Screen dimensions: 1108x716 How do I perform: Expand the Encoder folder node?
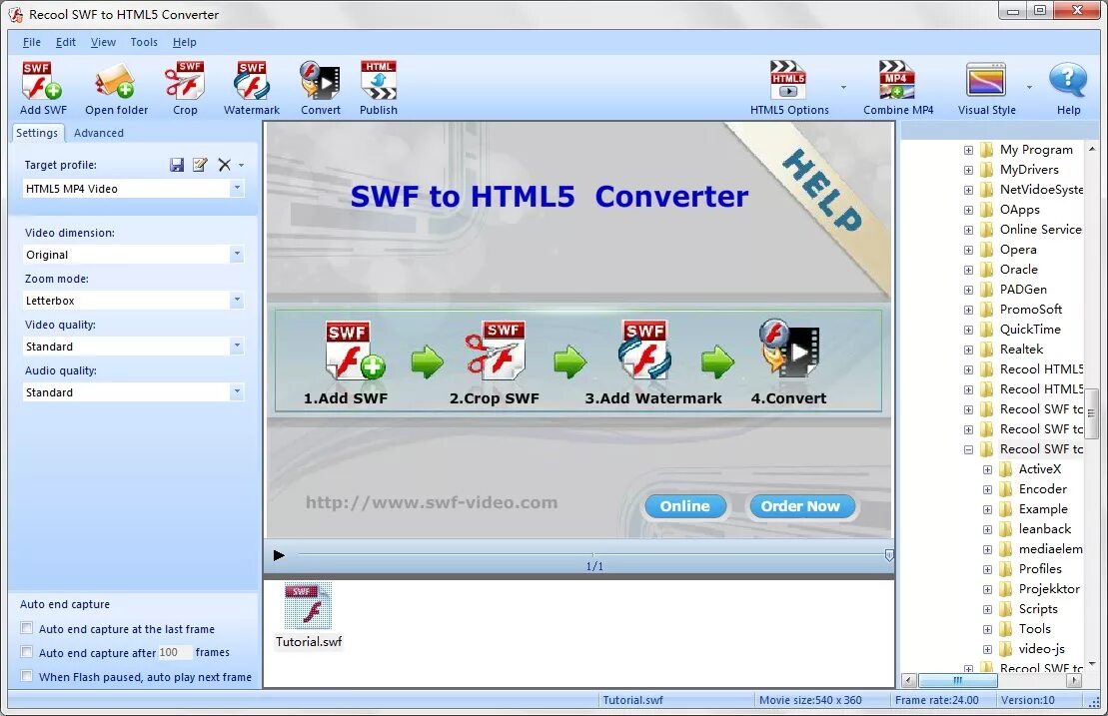(x=987, y=489)
